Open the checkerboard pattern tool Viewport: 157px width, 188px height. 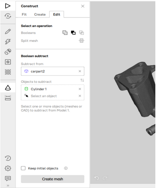[x=8, y=72]
